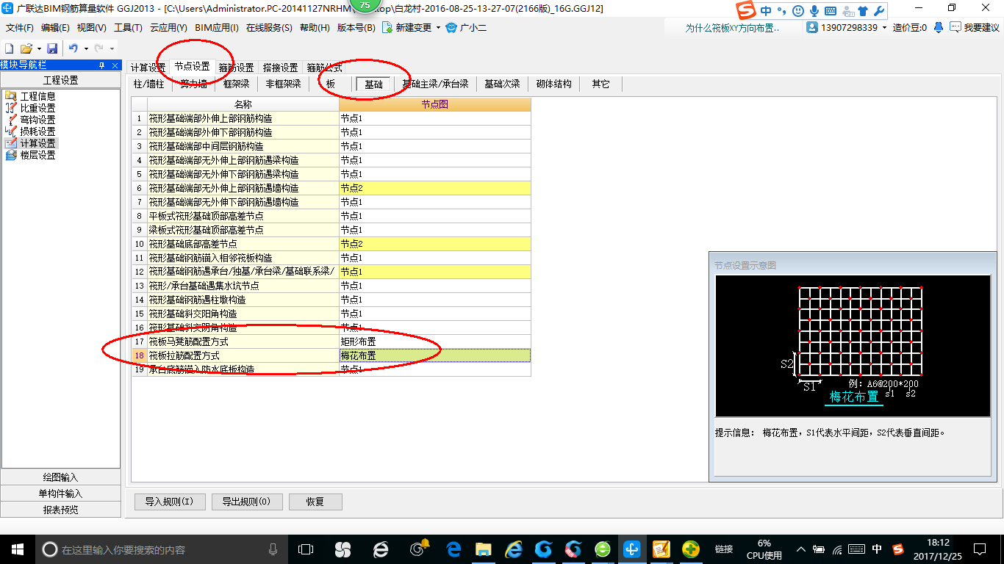The image size is (1004, 564).
Task: Click notification bell icon near 造价豆
Action: coord(939,27)
